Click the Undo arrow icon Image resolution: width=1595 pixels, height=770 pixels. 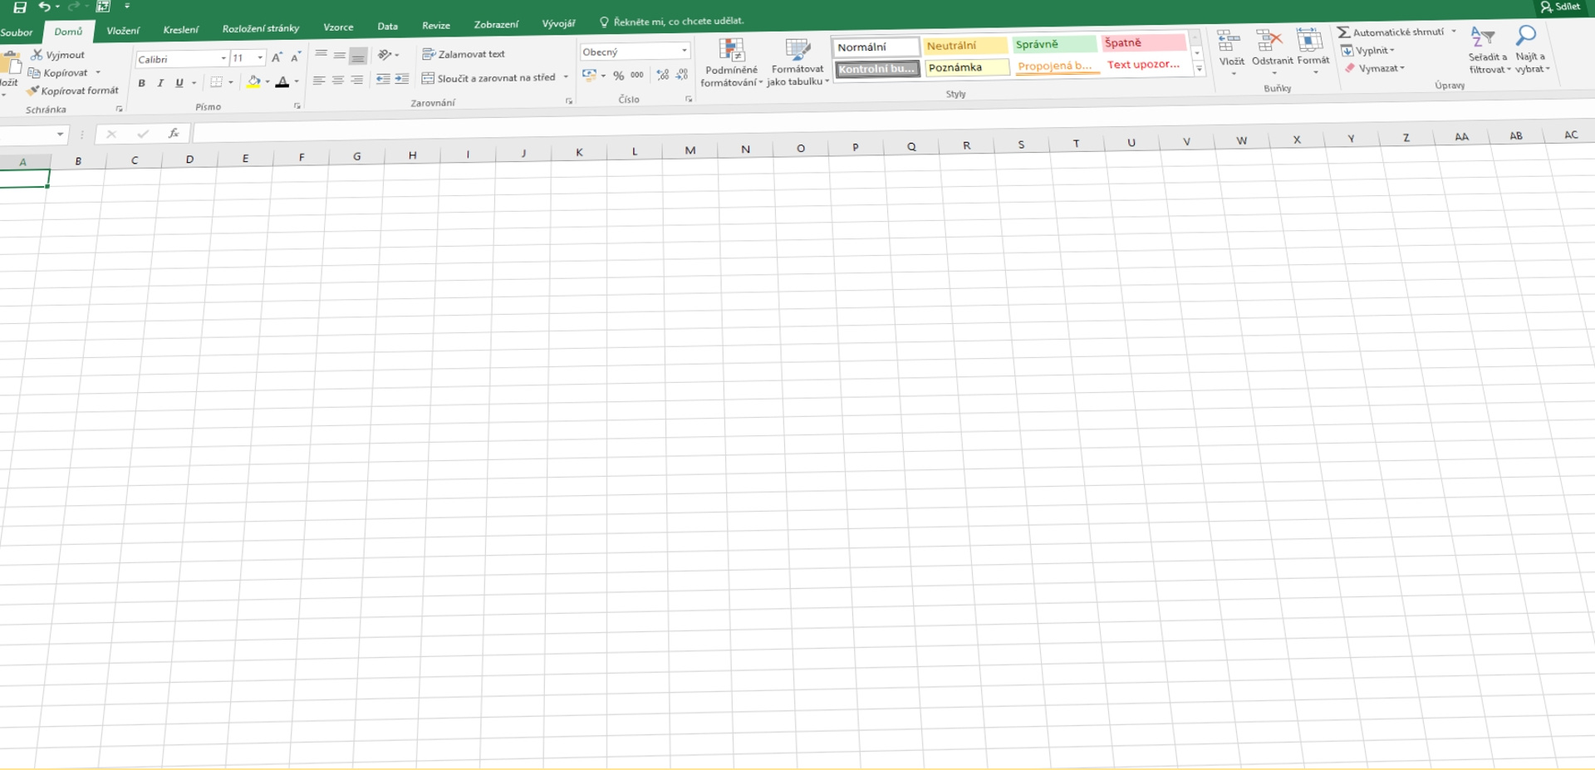44,7
